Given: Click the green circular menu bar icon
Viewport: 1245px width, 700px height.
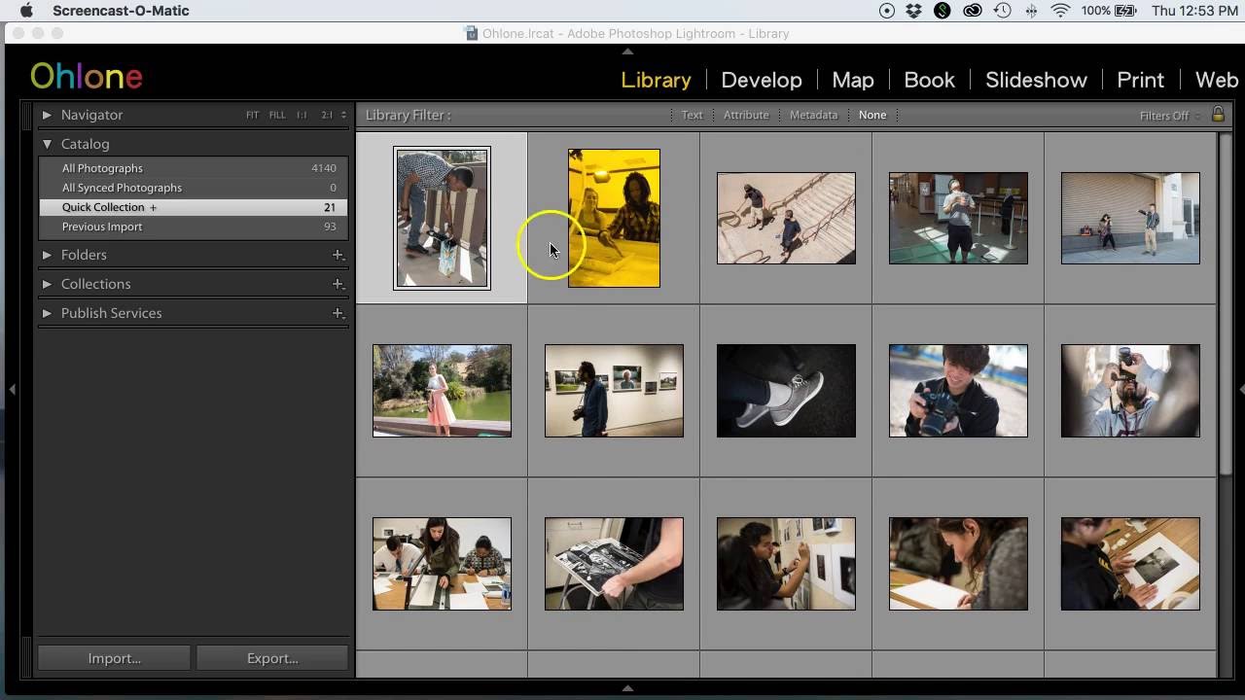Looking at the screenshot, I should point(942,11).
